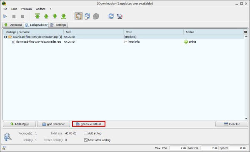Screen dimensions: 250x152
Task: Click the JDownloader logo in the title bar
Action: click(x=4, y=3)
